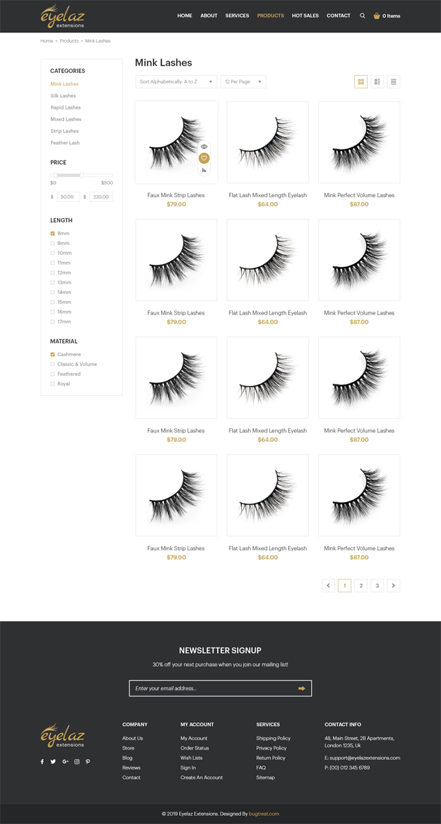Open the shopping cart basket icon
This screenshot has width=441, height=824.
(376, 16)
